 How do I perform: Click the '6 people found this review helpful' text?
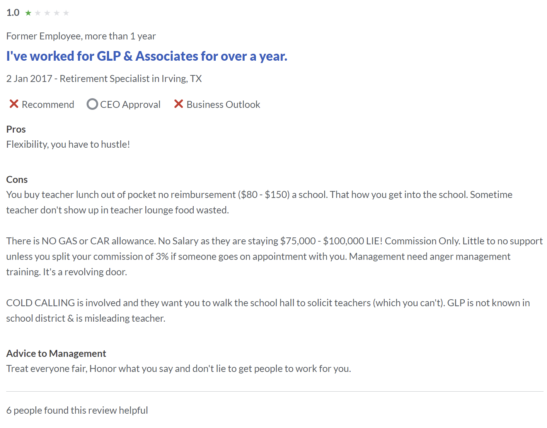[x=77, y=410]
